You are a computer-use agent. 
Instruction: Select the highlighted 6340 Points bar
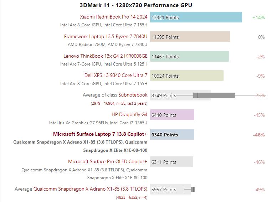172,134
